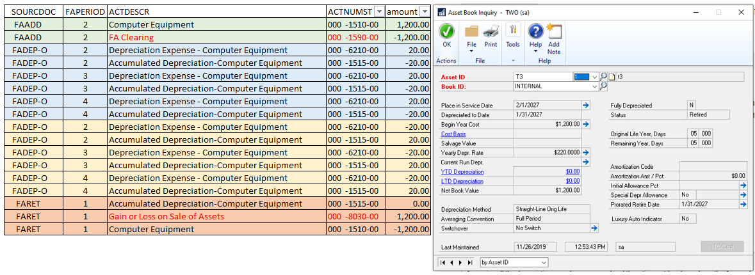Image resolution: width=755 pixels, height=275 pixels.
Task: Click the green OK checkmark icon
Action: 446,31
